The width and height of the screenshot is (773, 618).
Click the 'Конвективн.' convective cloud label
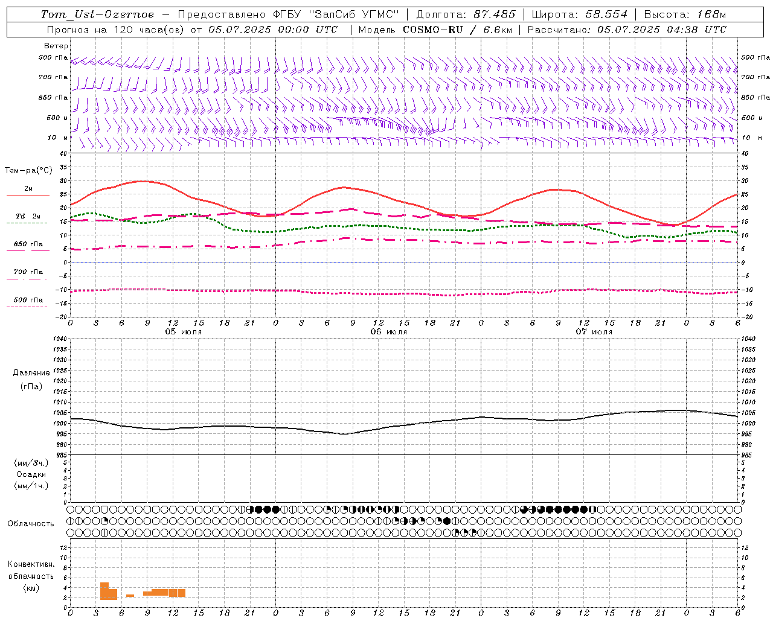(31, 564)
